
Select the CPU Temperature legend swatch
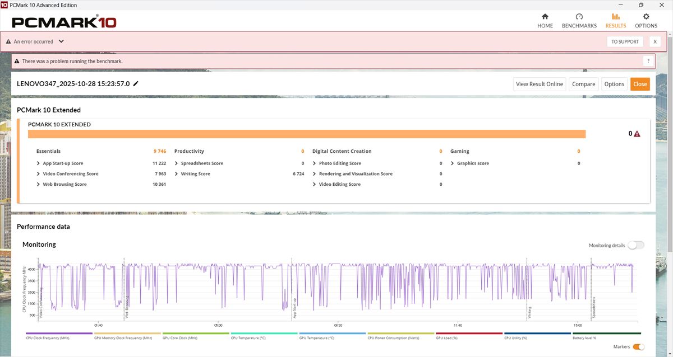click(x=264, y=334)
